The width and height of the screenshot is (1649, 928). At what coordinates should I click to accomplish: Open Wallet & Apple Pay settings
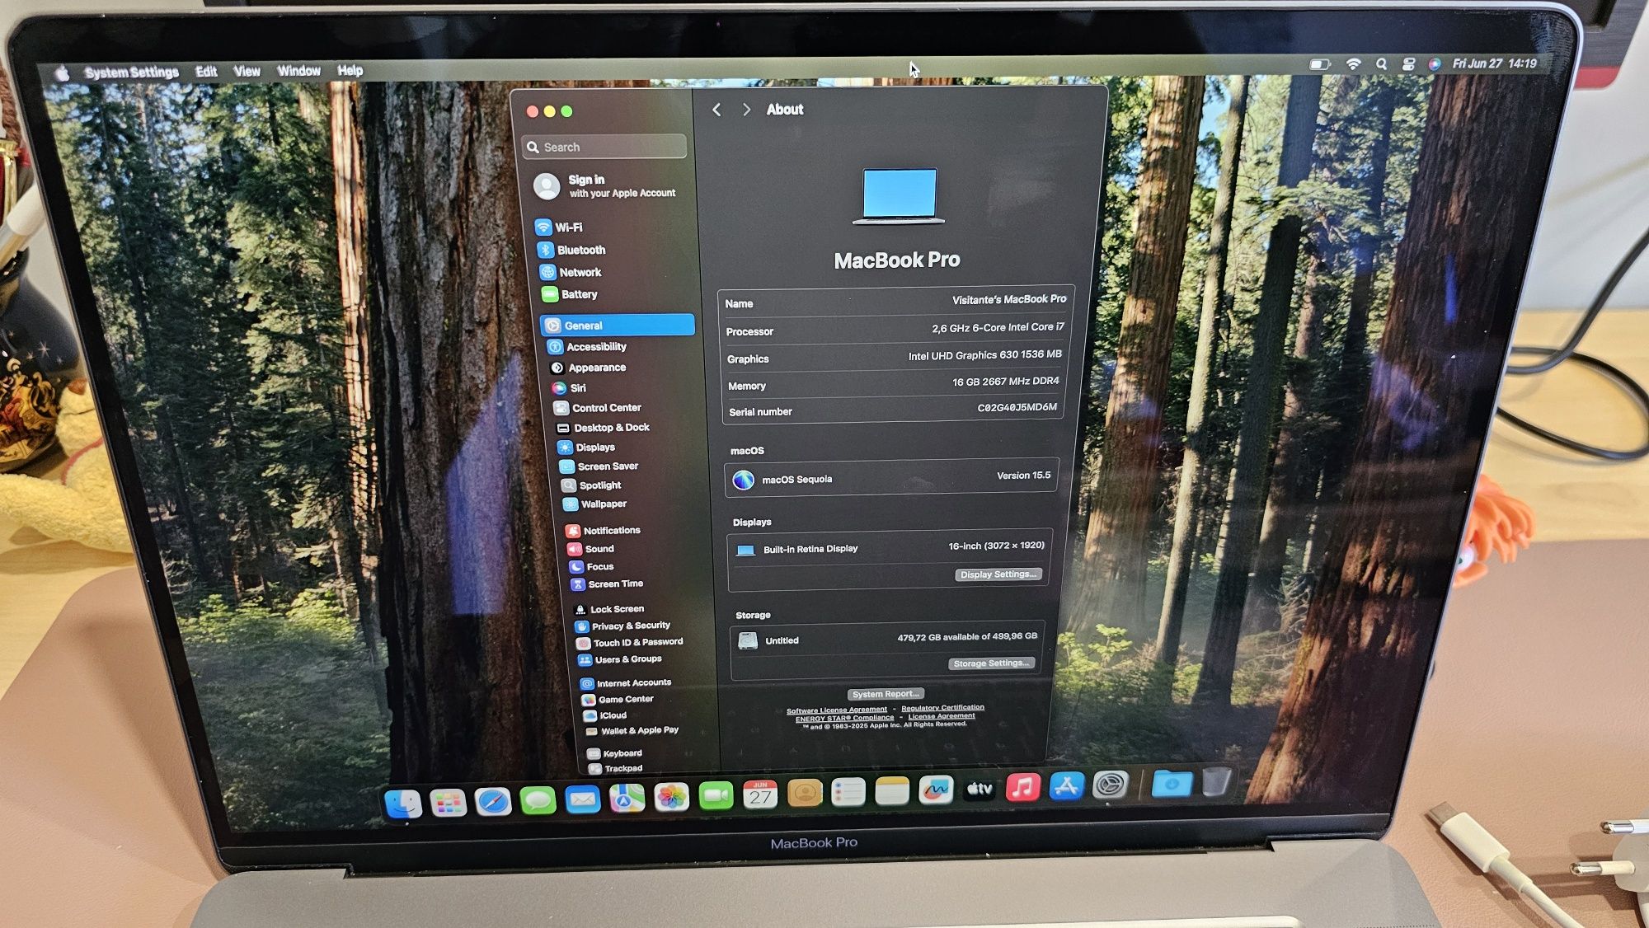click(632, 730)
